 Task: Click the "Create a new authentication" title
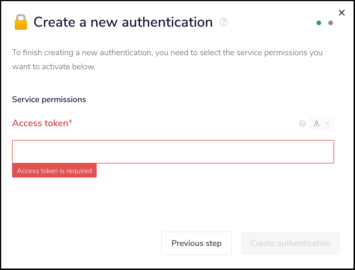point(123,22)
